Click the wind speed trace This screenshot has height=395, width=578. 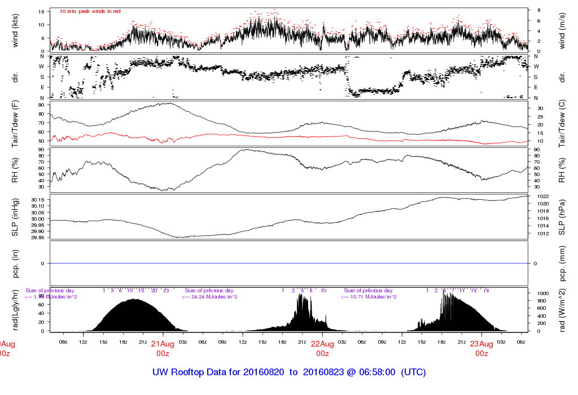288,33
